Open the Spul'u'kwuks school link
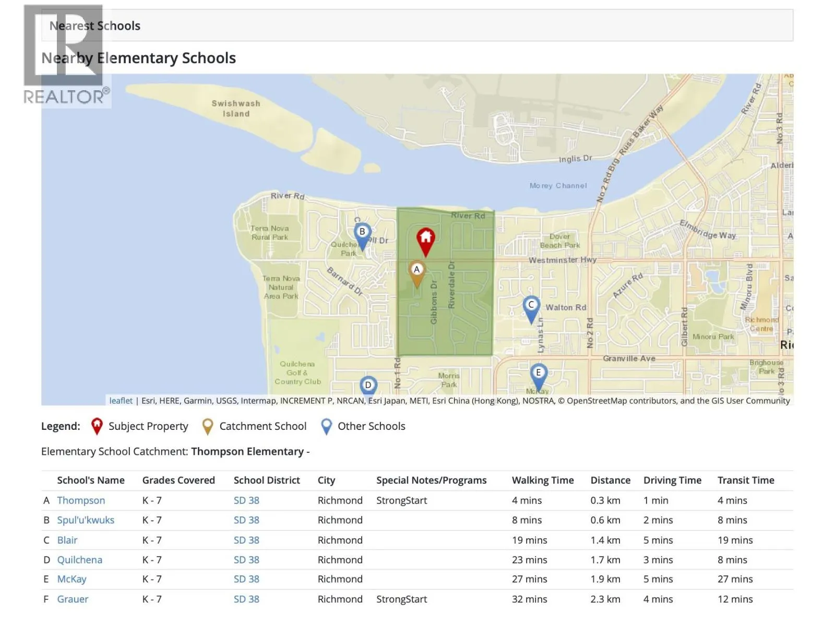The image size is (835, 626). (x=86, y=520)
